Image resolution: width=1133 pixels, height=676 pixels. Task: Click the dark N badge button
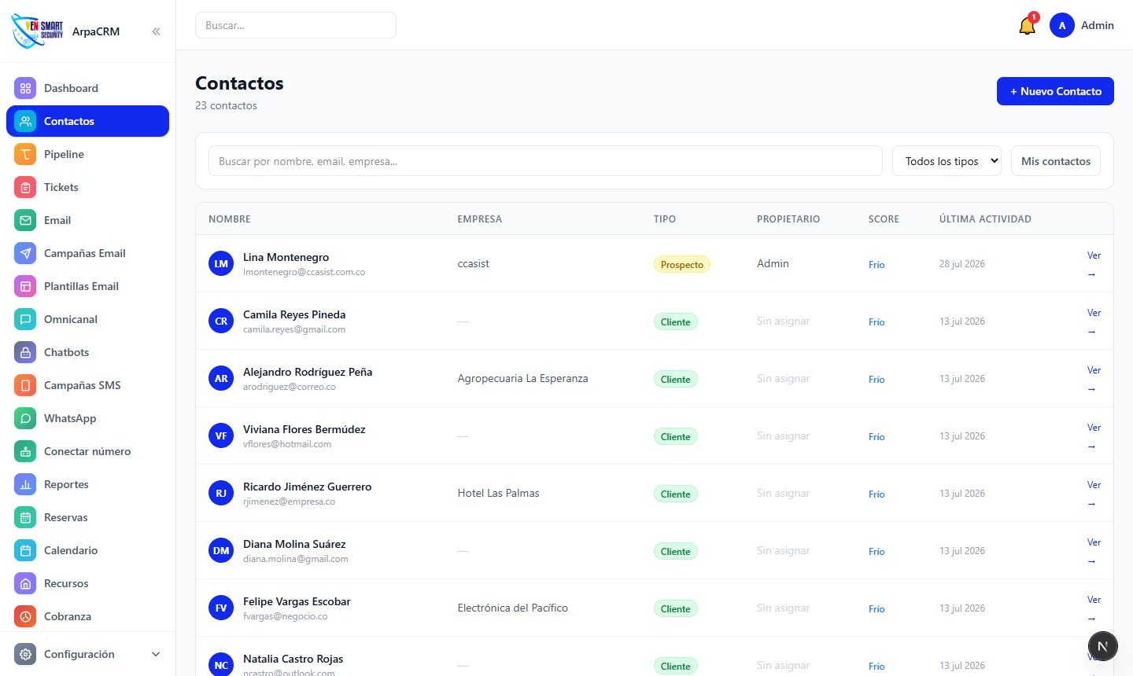[x=1103, y=646]
